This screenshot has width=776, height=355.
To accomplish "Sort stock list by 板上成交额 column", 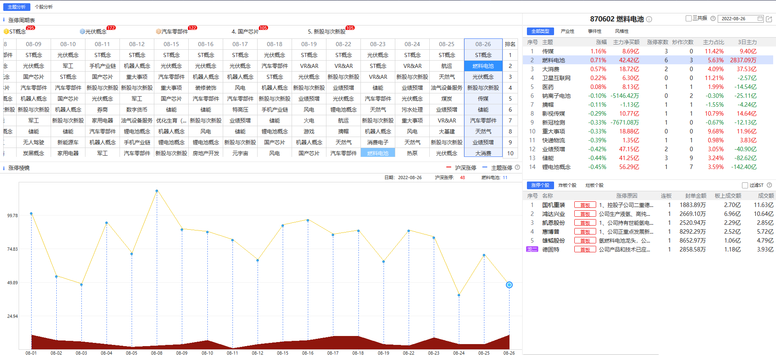I will (x=728, y=196).
